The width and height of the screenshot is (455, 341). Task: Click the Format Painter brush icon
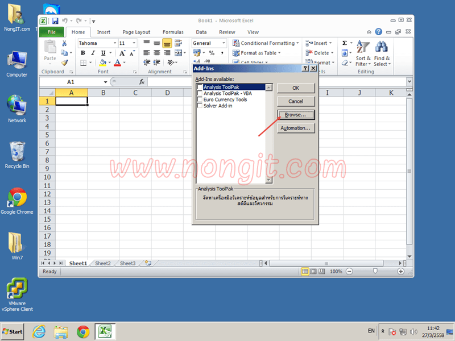64,63
